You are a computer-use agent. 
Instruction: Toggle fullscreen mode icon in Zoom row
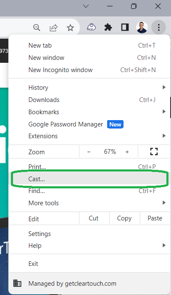(x=154, y=151)
